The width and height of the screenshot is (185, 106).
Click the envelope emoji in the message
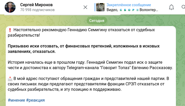pyautogui.click(x=10, y=79)
